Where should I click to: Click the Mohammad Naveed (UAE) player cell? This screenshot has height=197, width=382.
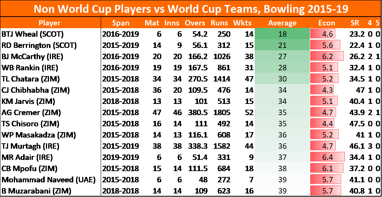coord(49,180)
